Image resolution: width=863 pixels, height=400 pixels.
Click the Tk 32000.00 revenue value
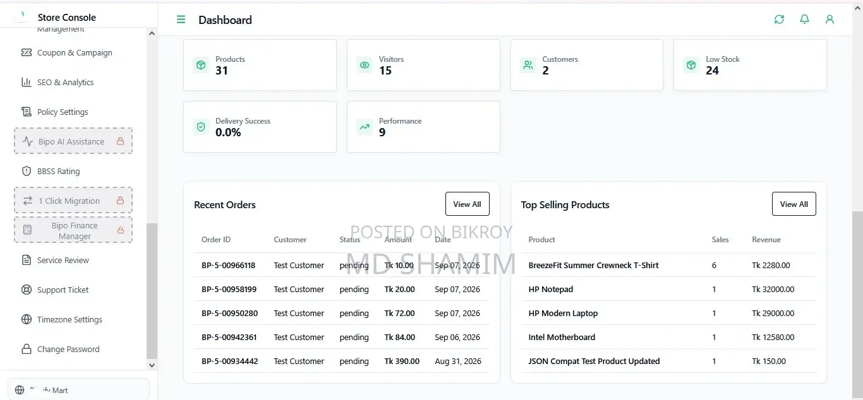pyautogui.click(x=773, y=290)
